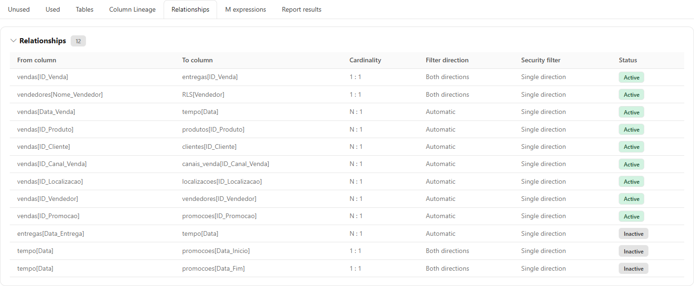This screenshot has height=286, width=694.
Task: Click tempo[Data] in promocoes[Data_Inicio] row
Action: coord(35,251)
